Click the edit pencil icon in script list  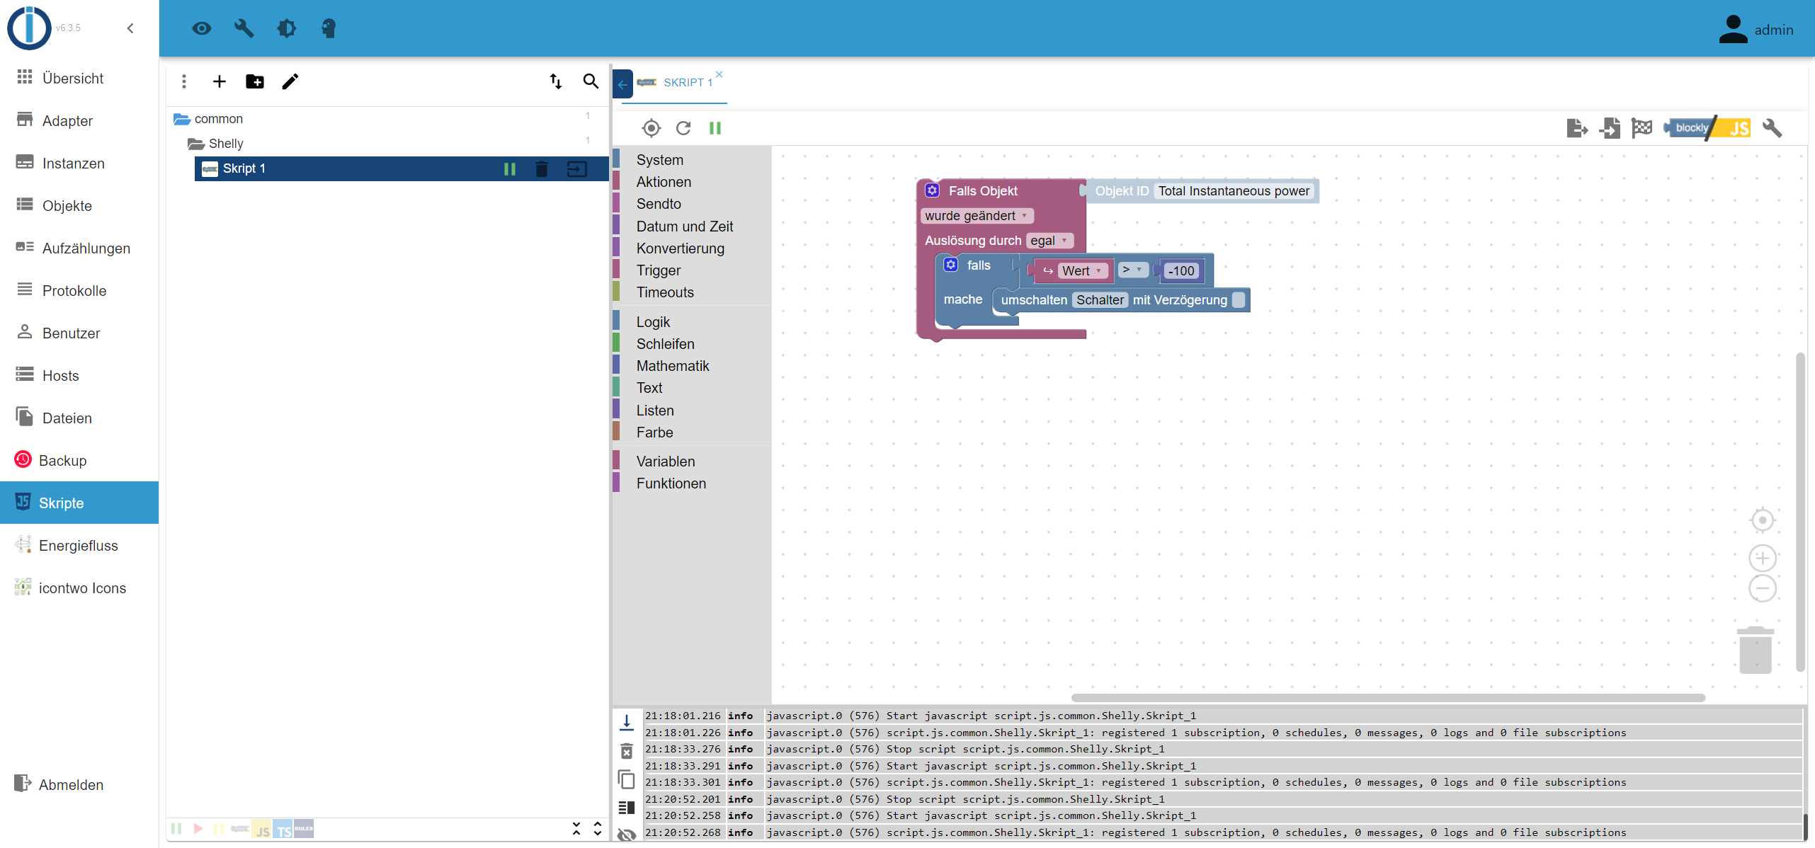coord(290,81)
